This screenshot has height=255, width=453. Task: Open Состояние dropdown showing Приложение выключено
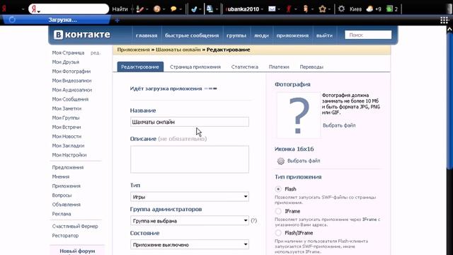[x=190, y=244]
